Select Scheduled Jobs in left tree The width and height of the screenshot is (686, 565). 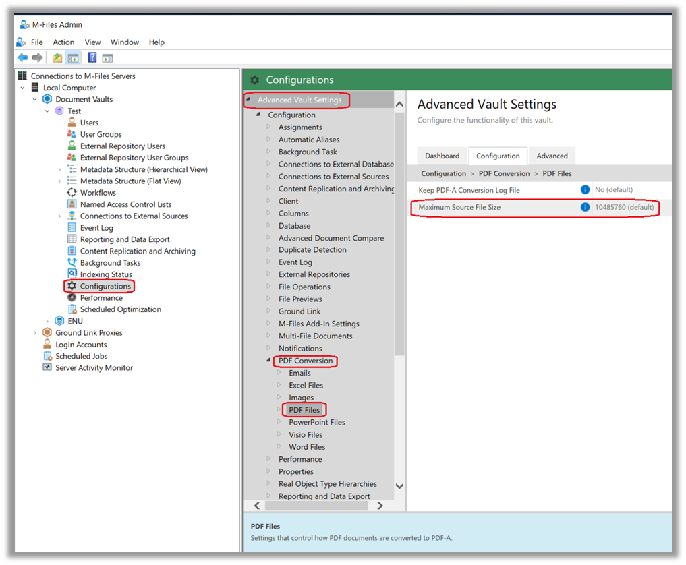[x=82, y=356]
